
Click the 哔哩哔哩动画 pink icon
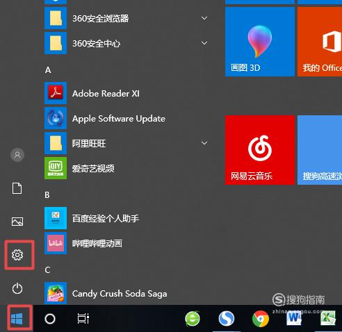tap(56, 243)
